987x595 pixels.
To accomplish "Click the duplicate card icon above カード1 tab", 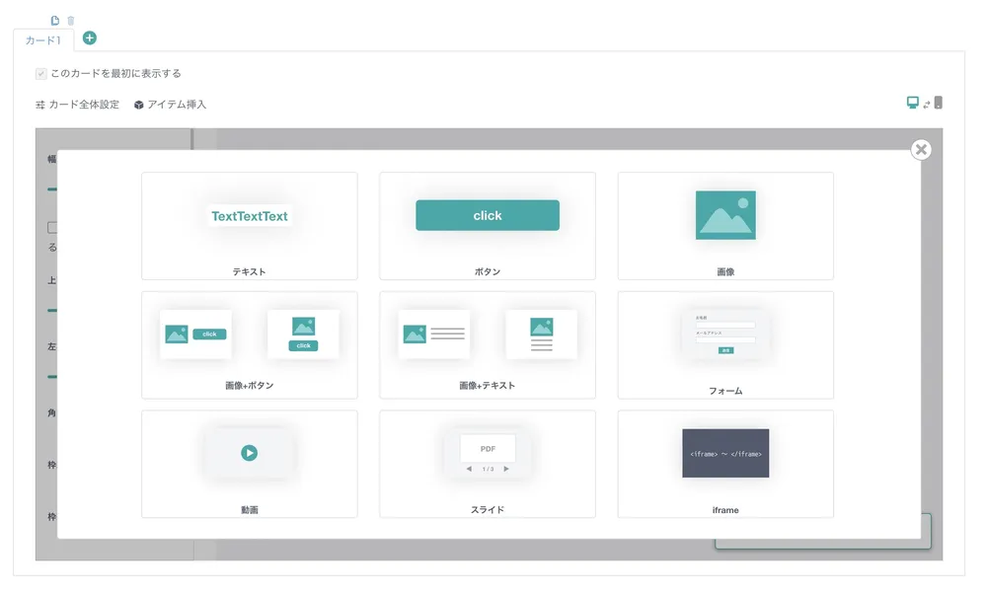I will (55, 21).
